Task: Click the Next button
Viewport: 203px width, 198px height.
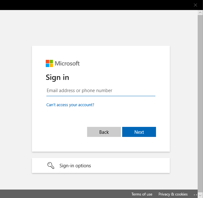Action: click(139, 132)
